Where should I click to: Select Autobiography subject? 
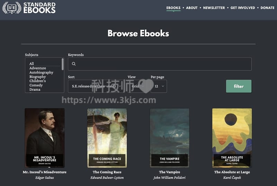[41, 72]
